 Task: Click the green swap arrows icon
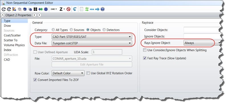click(87, 9)
